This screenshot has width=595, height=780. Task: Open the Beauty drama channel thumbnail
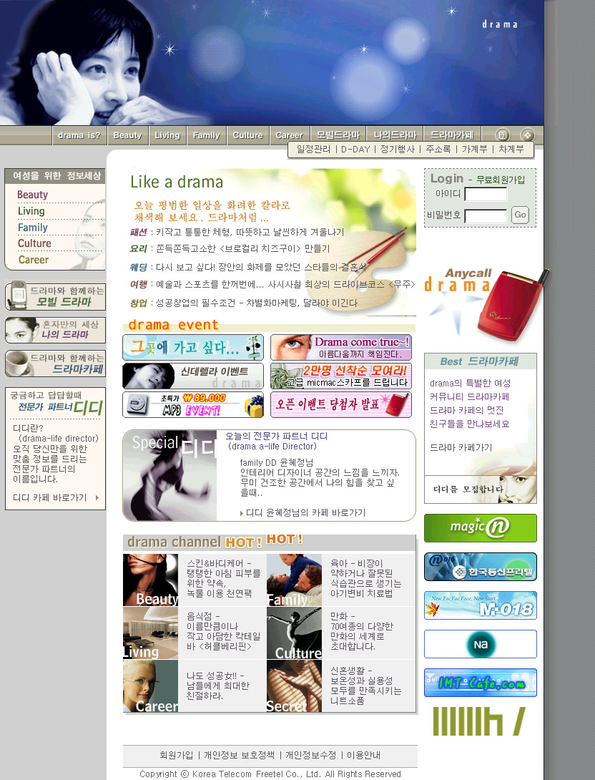click(150, 580)
